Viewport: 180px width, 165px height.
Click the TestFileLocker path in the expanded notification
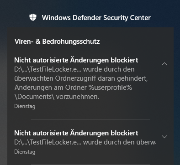[48, 69]
